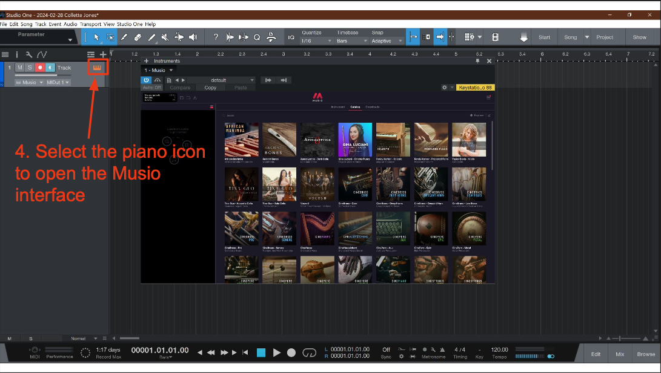Open the Timebase Bars dropdown
The height and width of the screenshot is (373, 661).
click(353, 41)
